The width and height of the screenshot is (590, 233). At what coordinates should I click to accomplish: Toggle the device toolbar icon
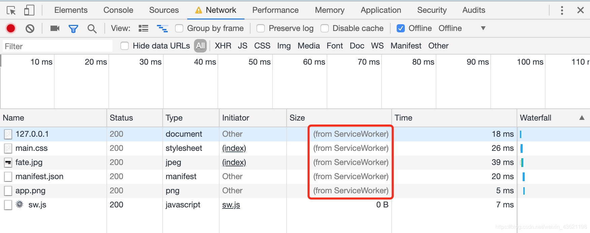[29, 10]
